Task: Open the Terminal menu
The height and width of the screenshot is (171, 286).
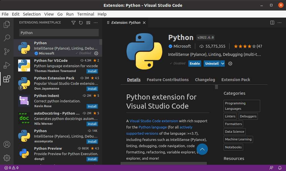Action: click(x=85, y=14)
